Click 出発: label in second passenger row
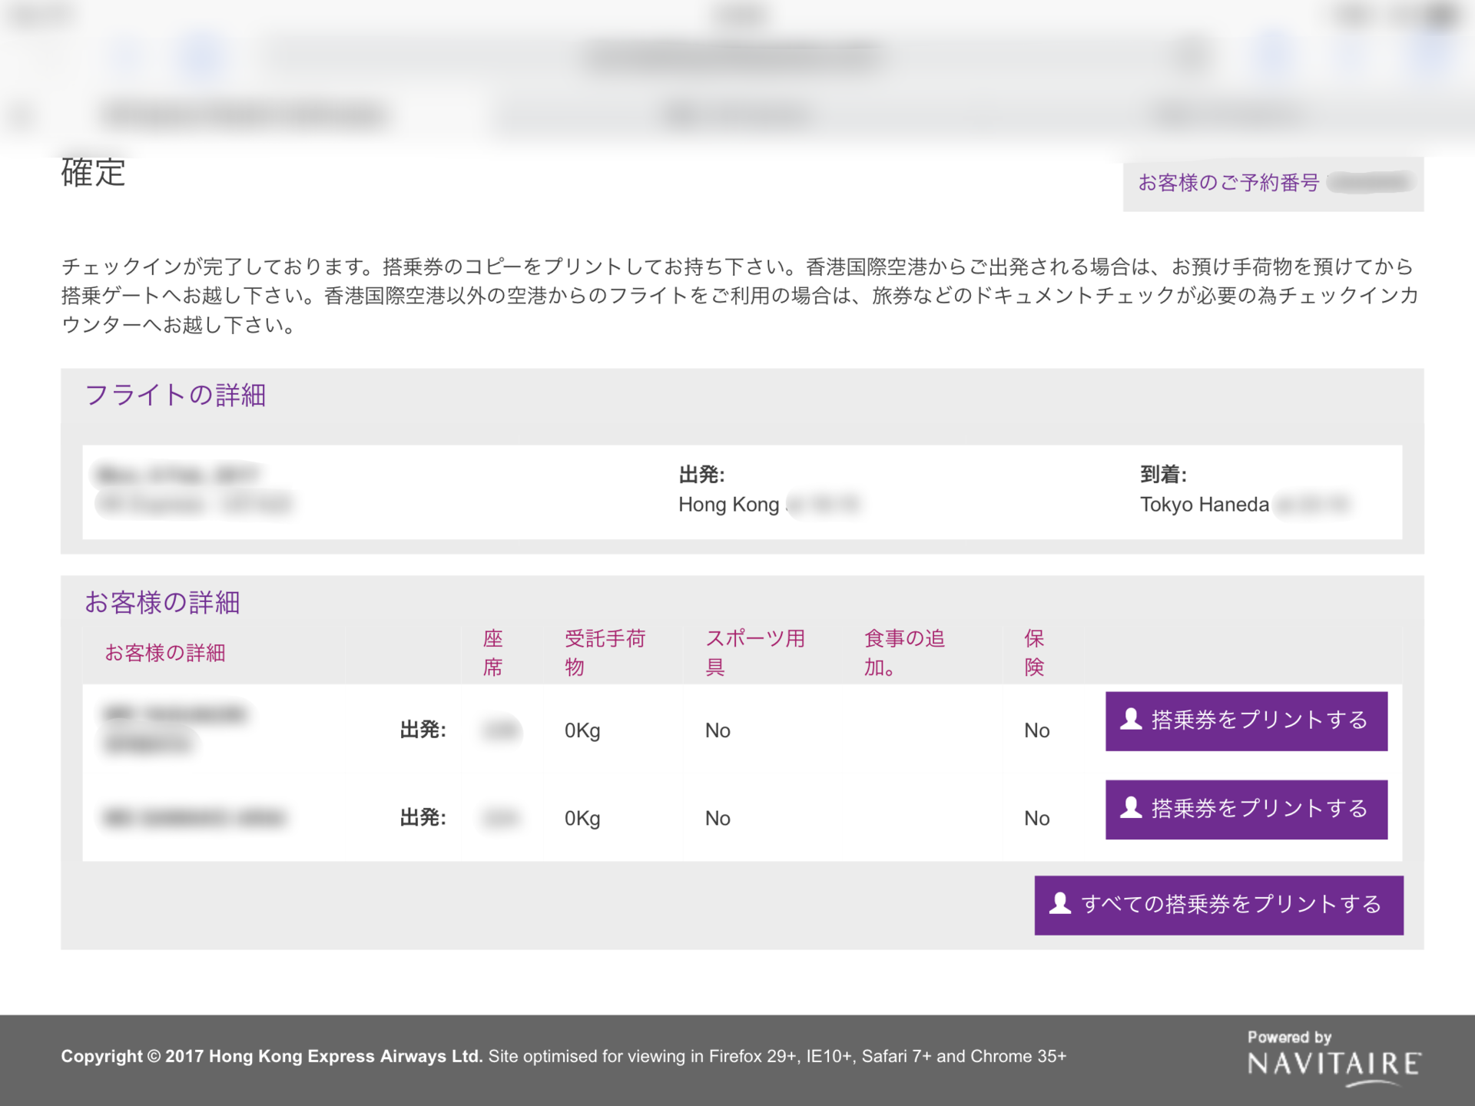1475x1106 pixels. [423, 818]
